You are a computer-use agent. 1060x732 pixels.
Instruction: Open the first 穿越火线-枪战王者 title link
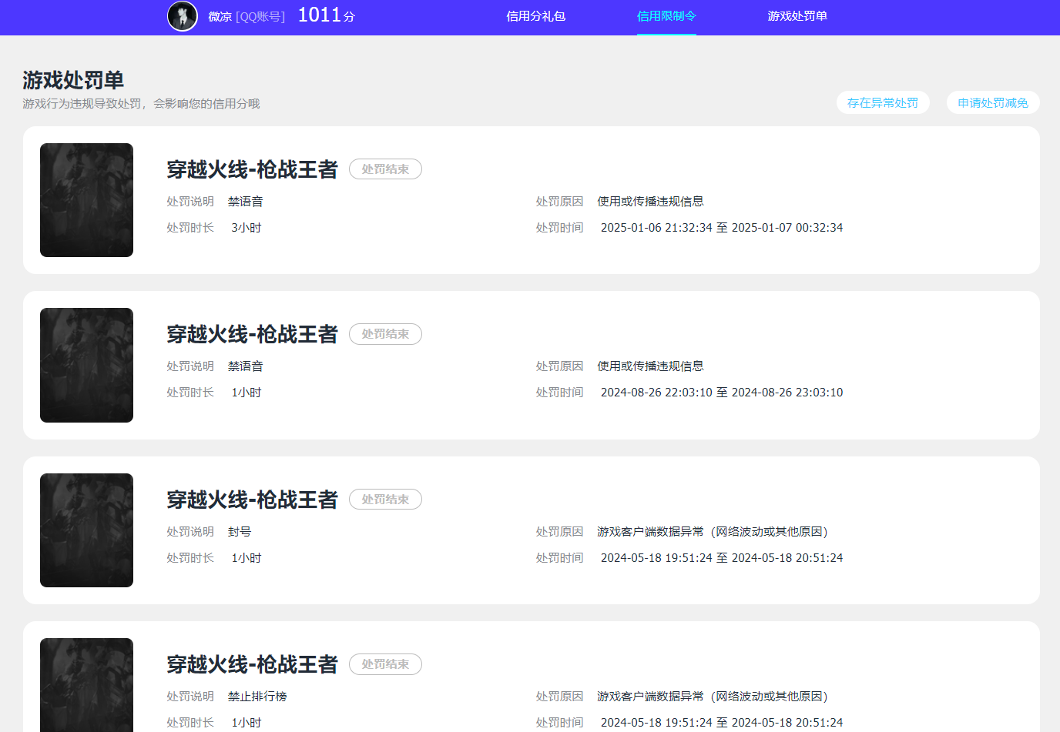[x=252, y=169]
